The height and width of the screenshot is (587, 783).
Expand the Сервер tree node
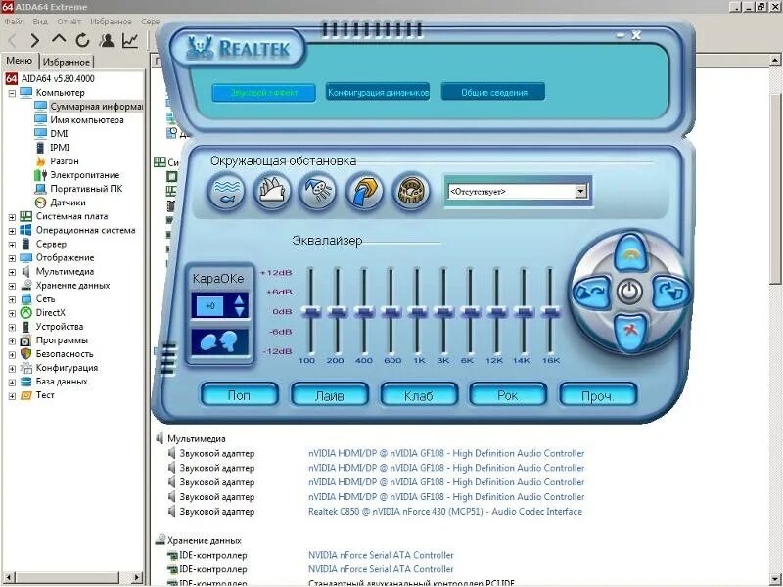coord(12,245)
